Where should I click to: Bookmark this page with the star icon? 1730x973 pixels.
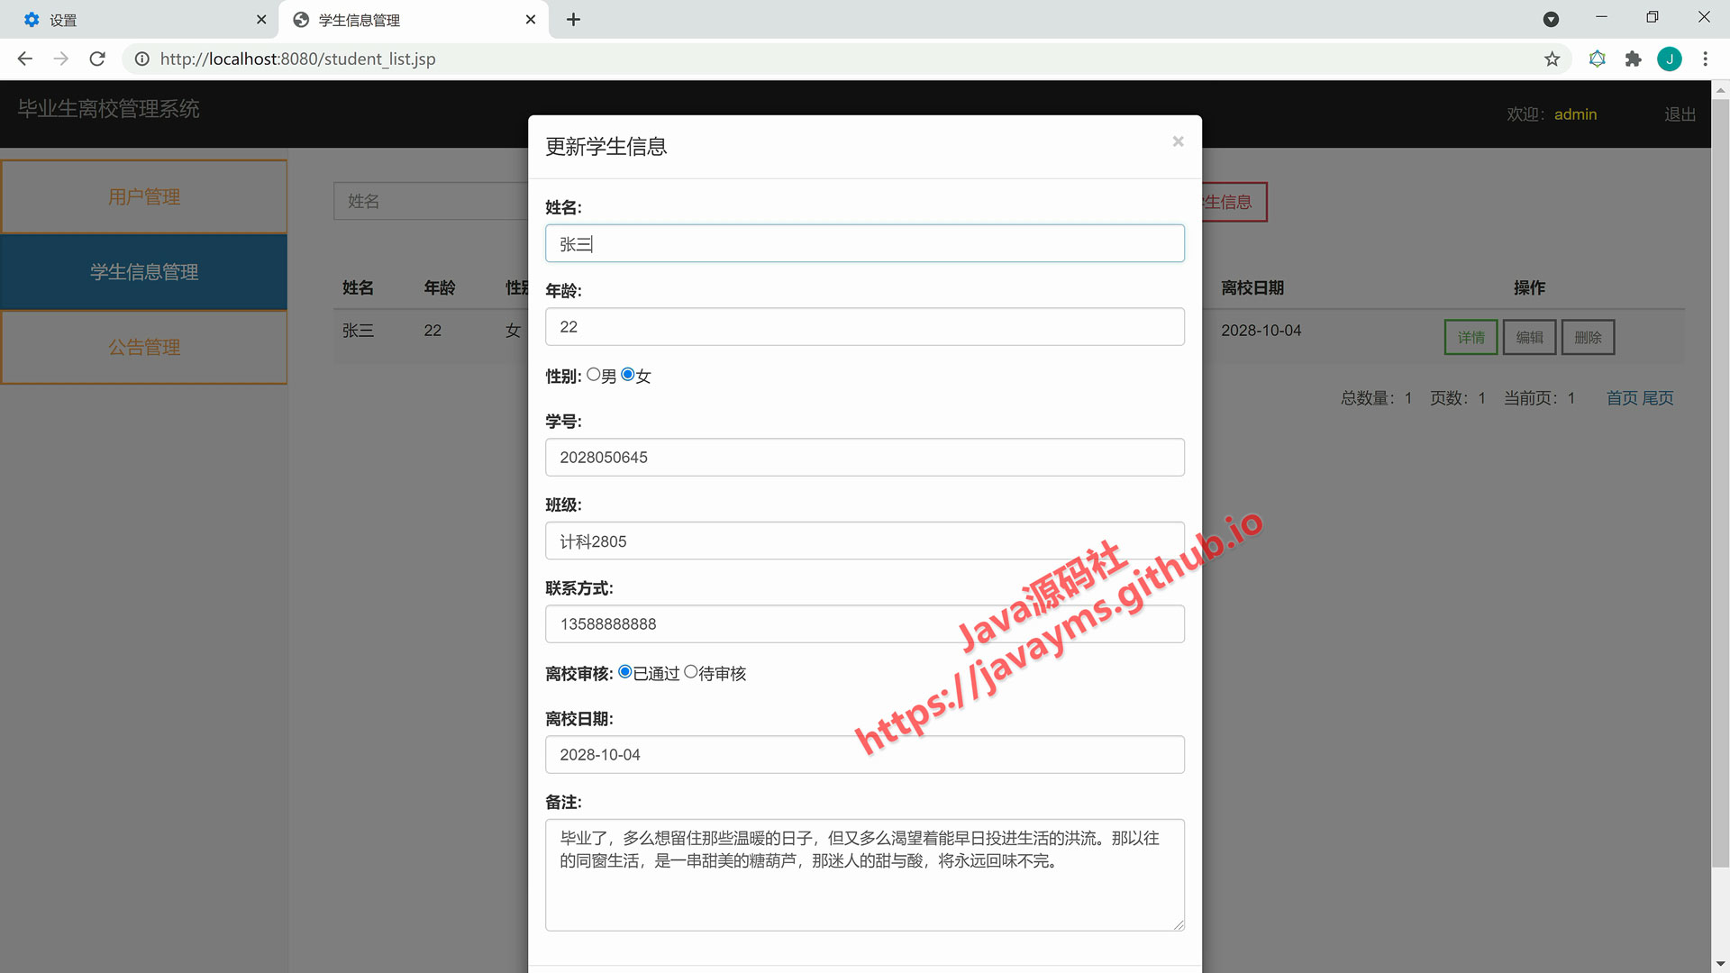[x=1552, y=59]
